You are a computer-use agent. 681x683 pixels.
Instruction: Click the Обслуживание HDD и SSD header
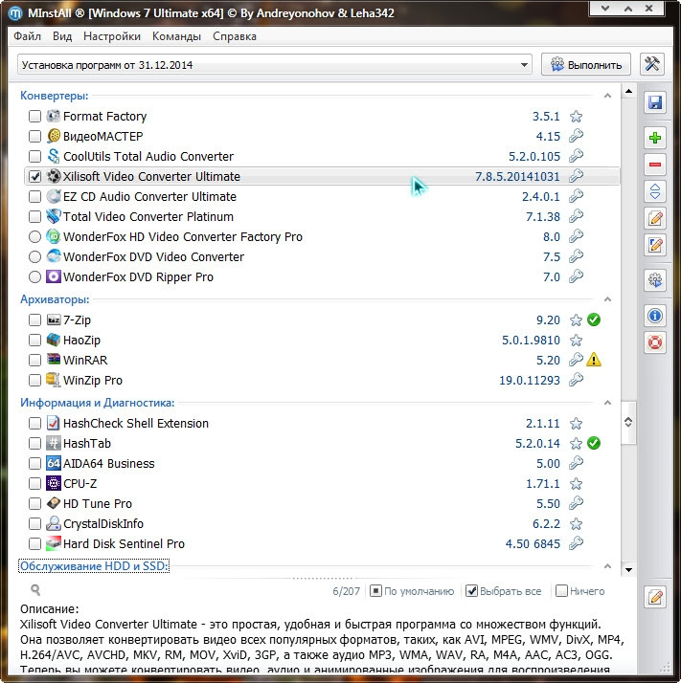pos(94,566)
